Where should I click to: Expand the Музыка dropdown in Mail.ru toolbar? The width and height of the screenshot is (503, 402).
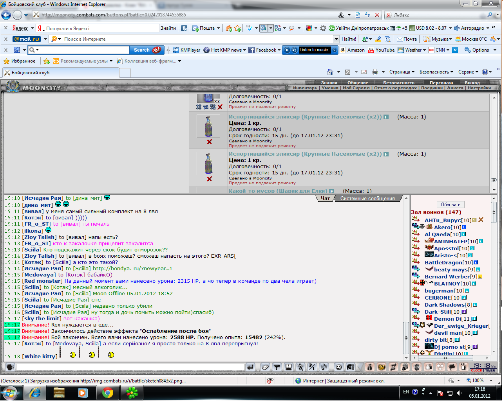(451, 39)
